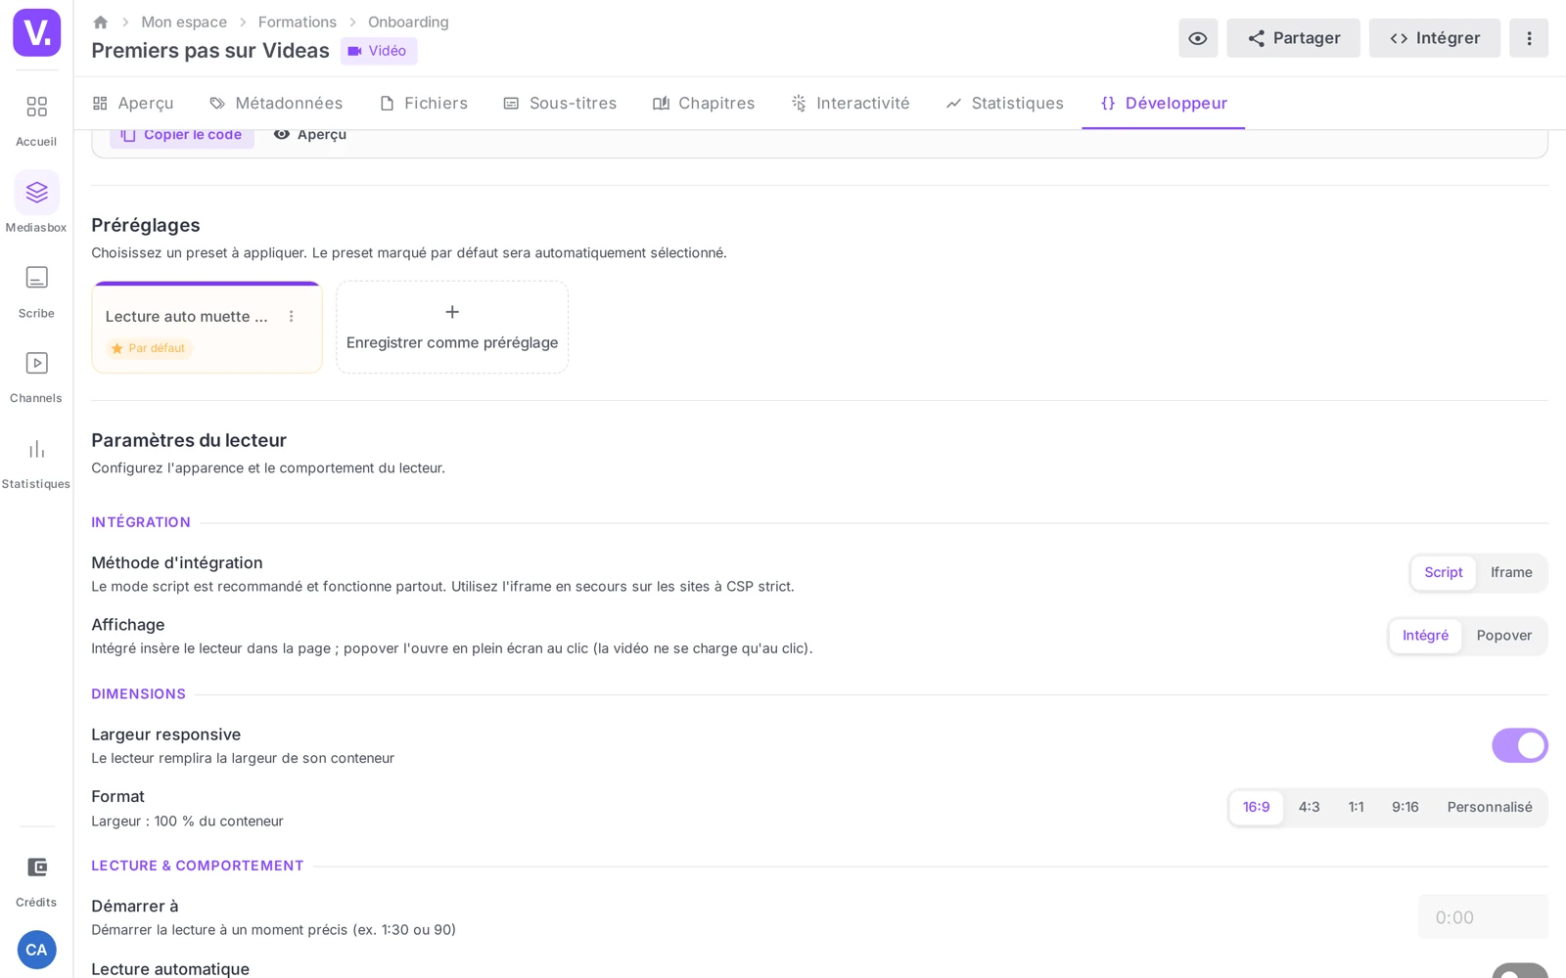The image size is (1566, 978).
Task: Click the Videas logo icon
Action: click(x=36, y=32)
